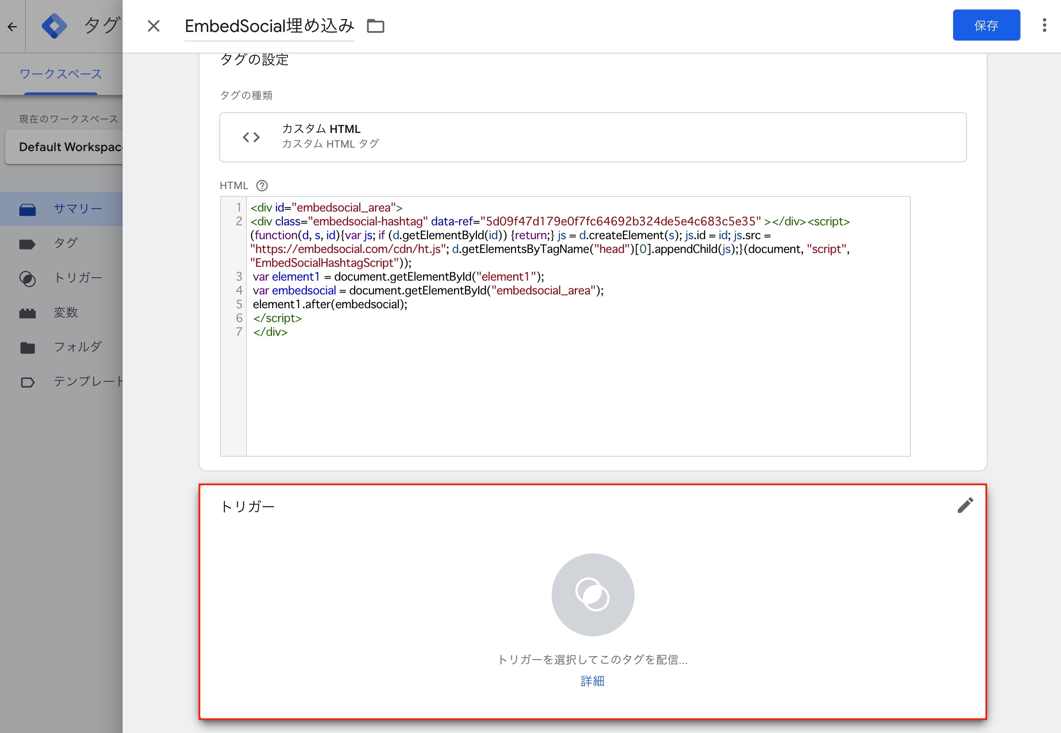The image size is (1061, 733).
Task: Click the large grey trigger placeholder circle
Action: coord(592,595)
